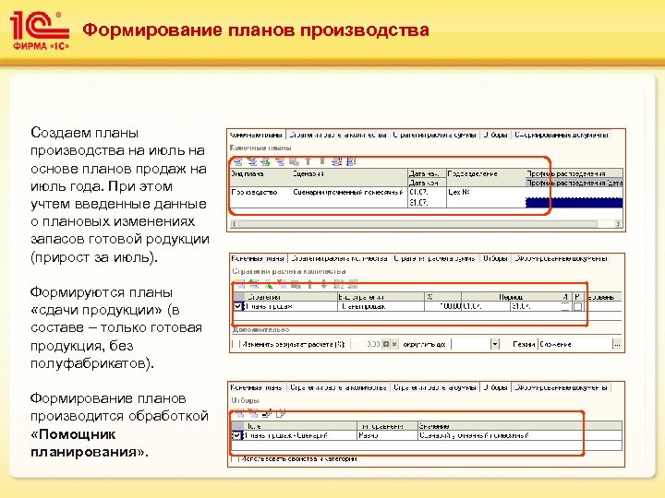665x498 pixels.
Task: Click Edit row icon in Конечные планы toolbar
Action: point(266,161)
